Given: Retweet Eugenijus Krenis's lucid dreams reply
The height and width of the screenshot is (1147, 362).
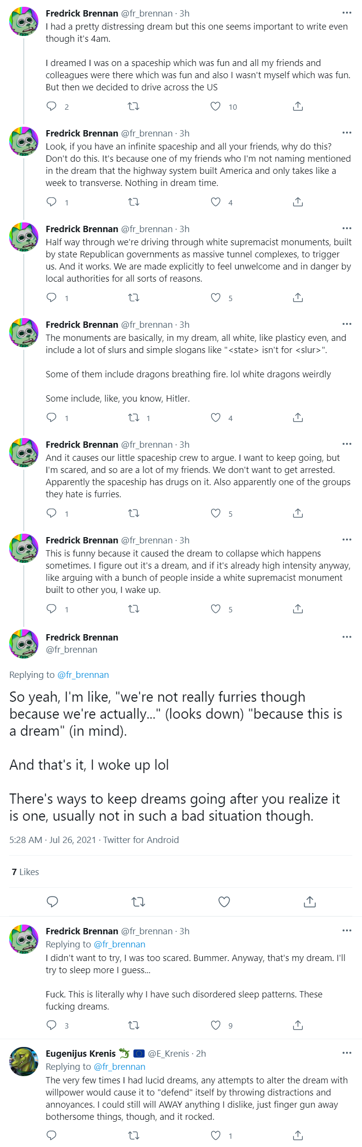Looking at the screenshot, I should (x=133, y=1135).
